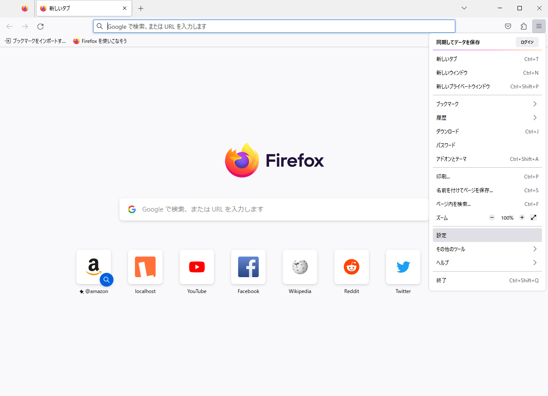Expand the ブックマーク submenu
Screen dimensions: 548x396
pyautogui.click(x=487, y=104)
